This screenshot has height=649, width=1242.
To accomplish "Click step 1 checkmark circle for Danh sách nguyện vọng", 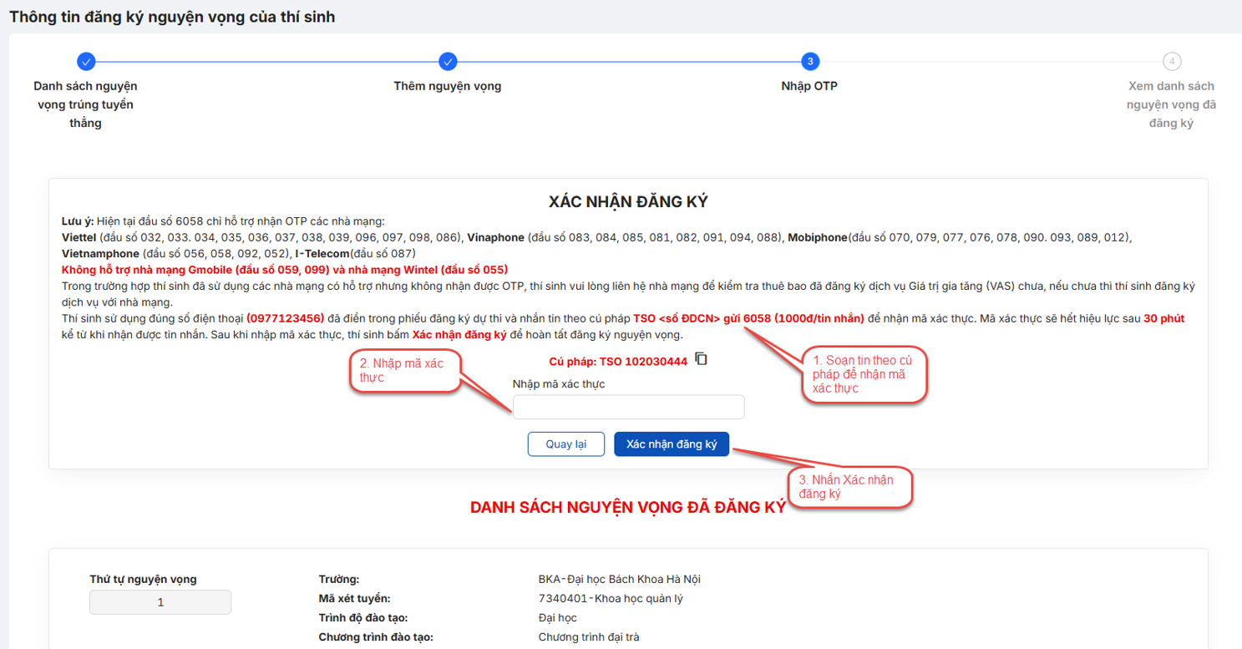I will [x=86, y=61].
